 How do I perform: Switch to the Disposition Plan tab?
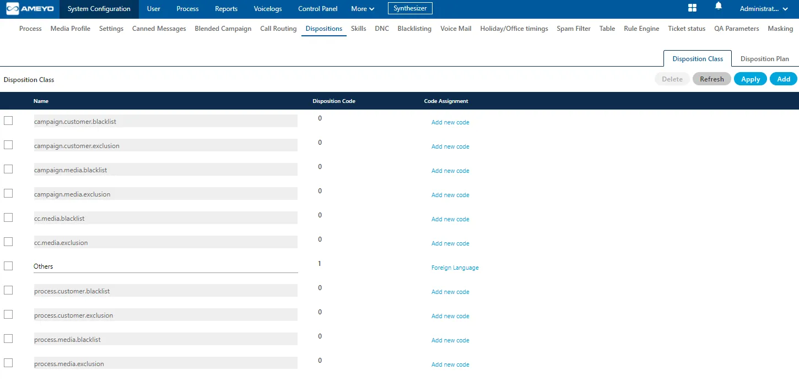[764, 59]
